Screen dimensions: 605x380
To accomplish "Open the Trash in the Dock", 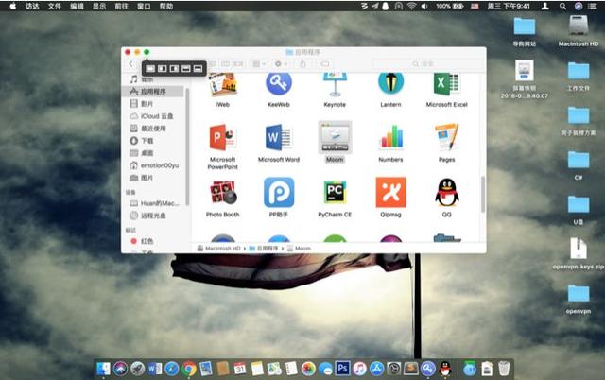I will coord(504,369).
